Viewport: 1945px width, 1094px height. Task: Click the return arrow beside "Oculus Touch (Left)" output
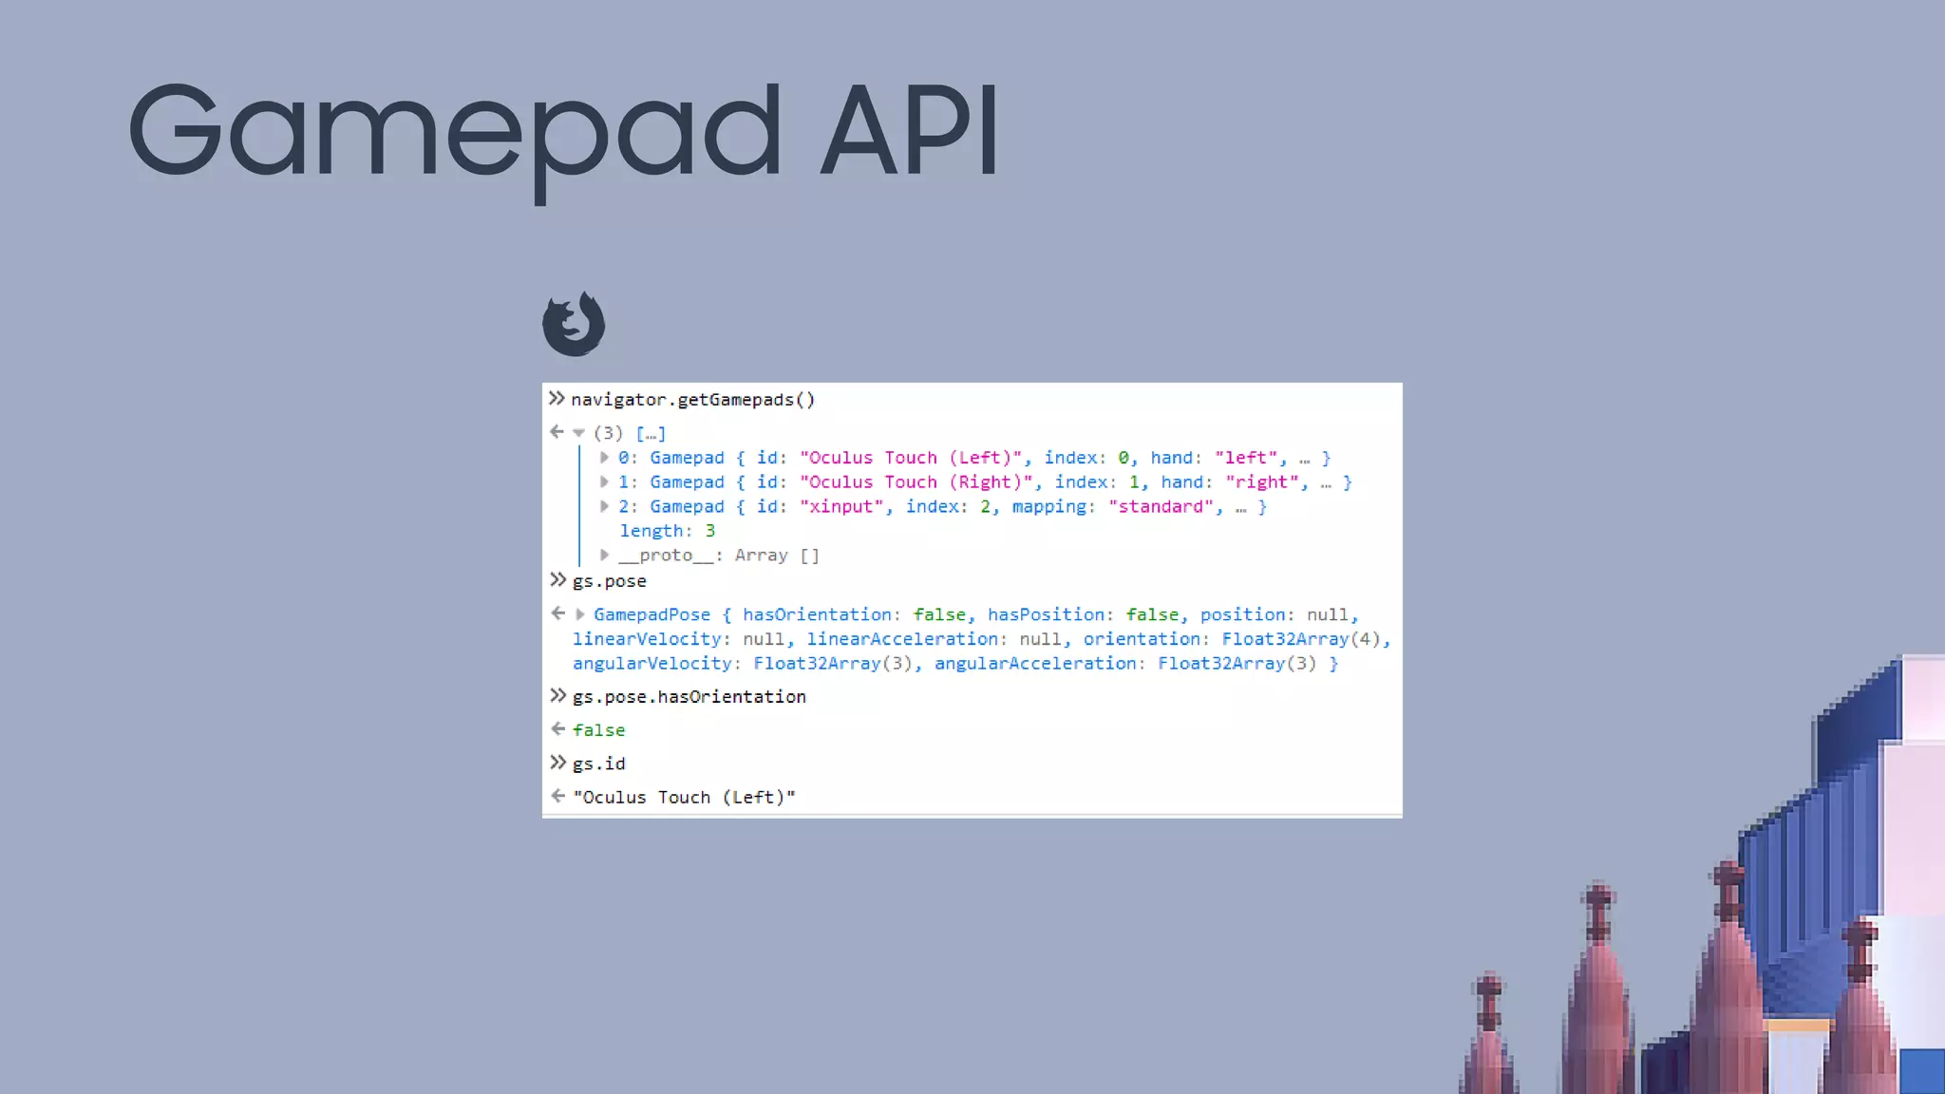(557, 796)
